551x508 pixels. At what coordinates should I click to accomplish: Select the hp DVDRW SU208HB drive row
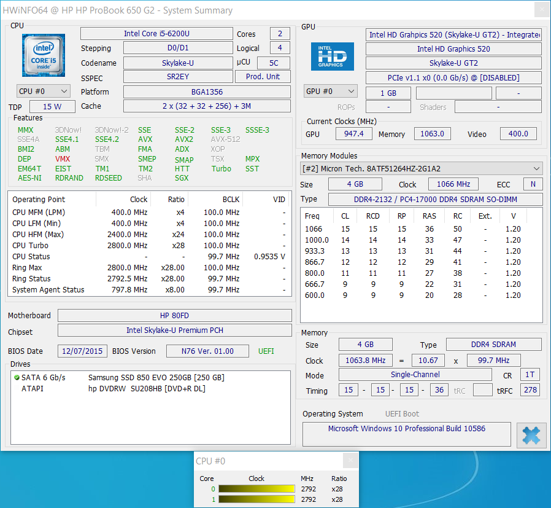tap(150, 389)
